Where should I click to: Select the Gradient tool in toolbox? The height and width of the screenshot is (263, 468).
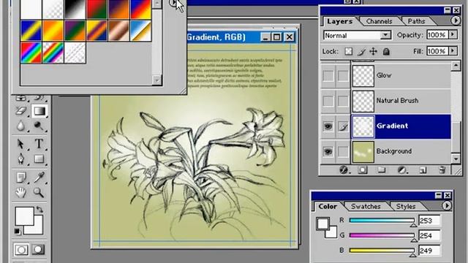(39, 111)
